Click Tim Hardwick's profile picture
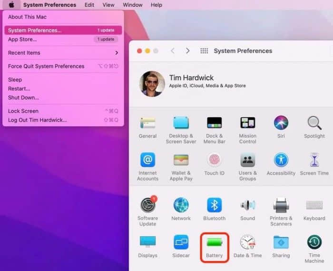Viewport: 333px width, 271px height. coord(152,84)
